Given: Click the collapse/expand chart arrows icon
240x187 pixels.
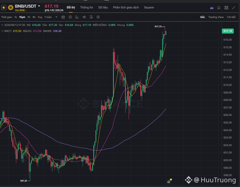Looking at the screenshot, I should click(233, 8).
